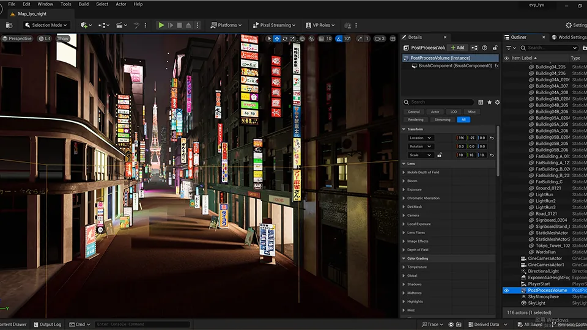The width and height of the screenshot is (587, 330).
Task: Open the File menu
Action: pos(12,4)
